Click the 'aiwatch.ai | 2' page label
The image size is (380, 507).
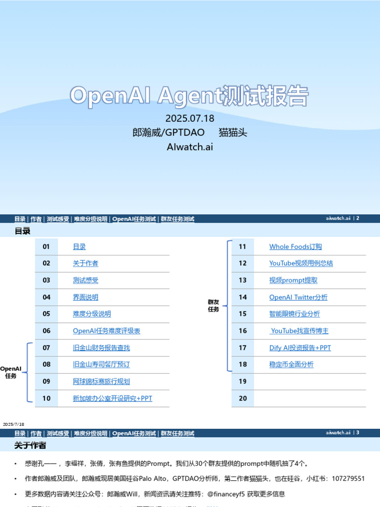342,218
